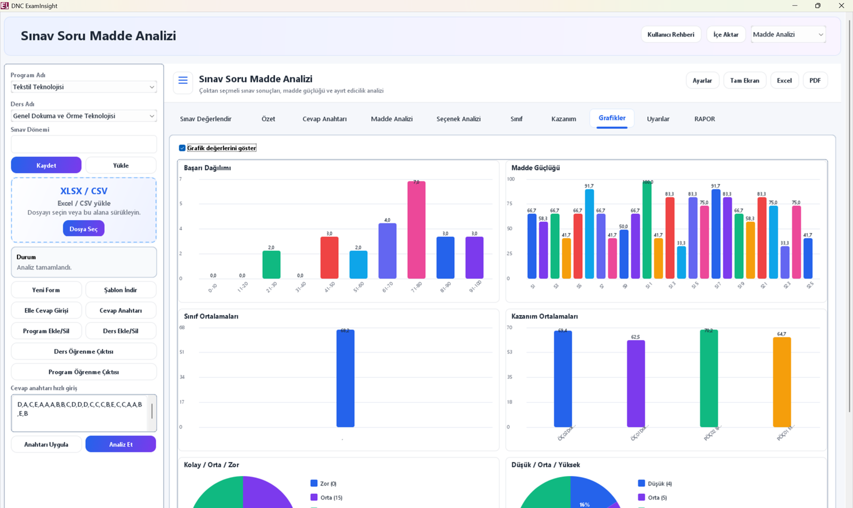The height and width of the screenshot is (508, 853).
Task: Click the blue Düşük (4) legend swatch
Action: [641, 483]
